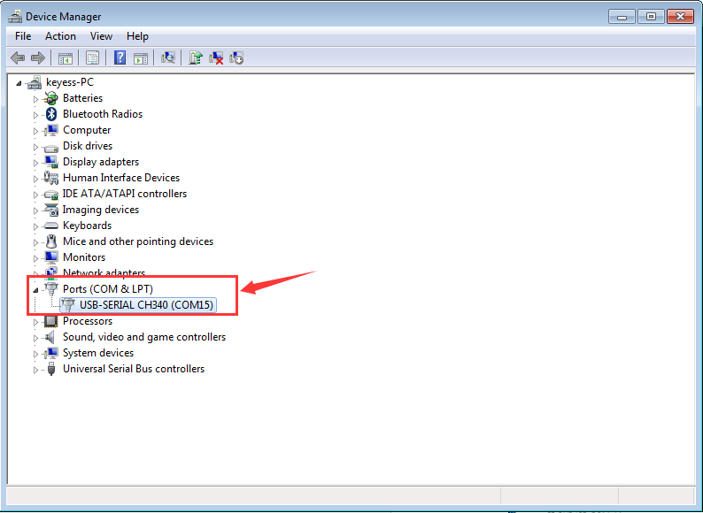The height and width of the screenshot is (513, 703).
Task: Expand the Human Interface Devices arrow
Action: [35, 179]
